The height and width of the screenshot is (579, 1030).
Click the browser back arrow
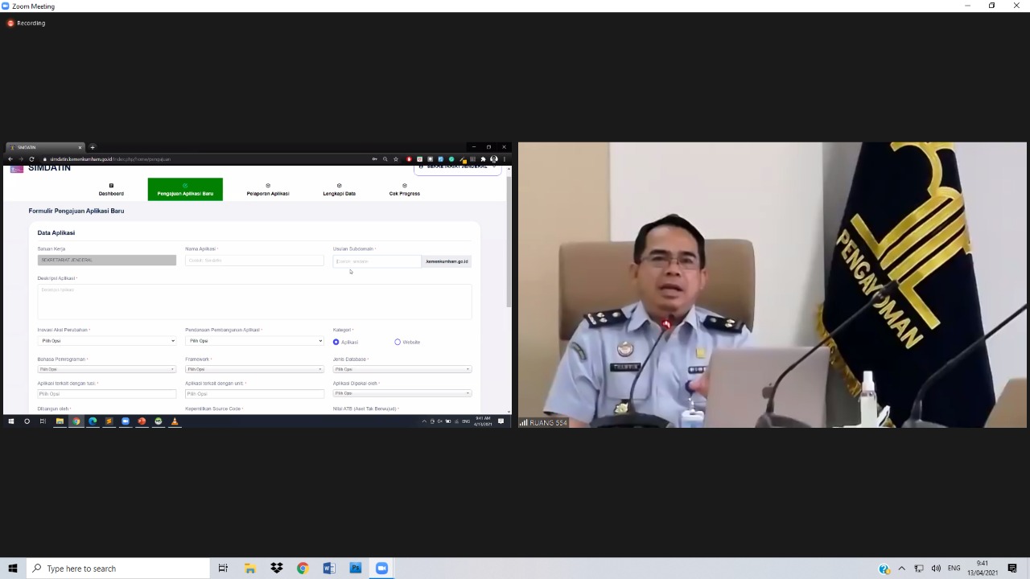[x=10, y=159]
